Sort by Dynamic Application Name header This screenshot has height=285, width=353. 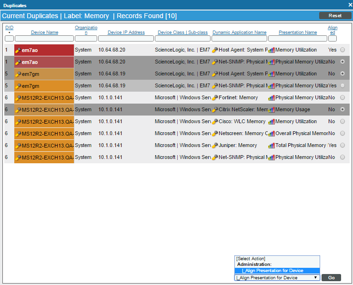coord(240,32)
